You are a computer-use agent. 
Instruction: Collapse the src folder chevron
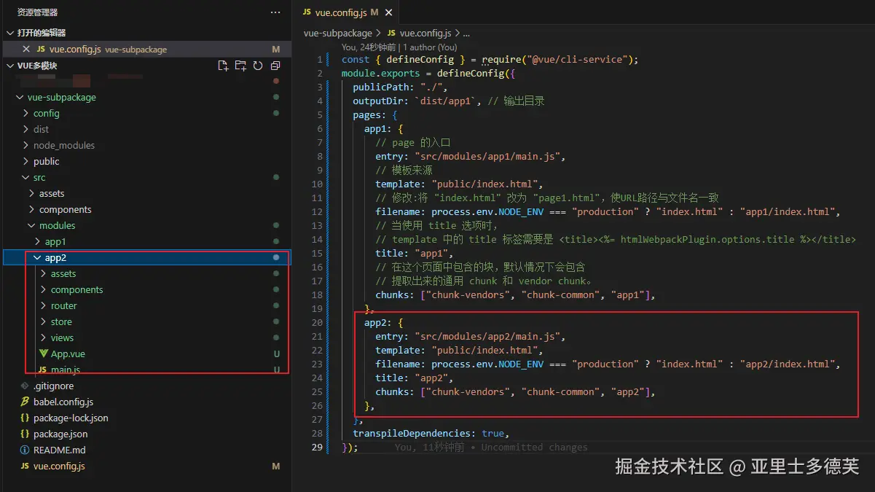click(x=25, y=177)
